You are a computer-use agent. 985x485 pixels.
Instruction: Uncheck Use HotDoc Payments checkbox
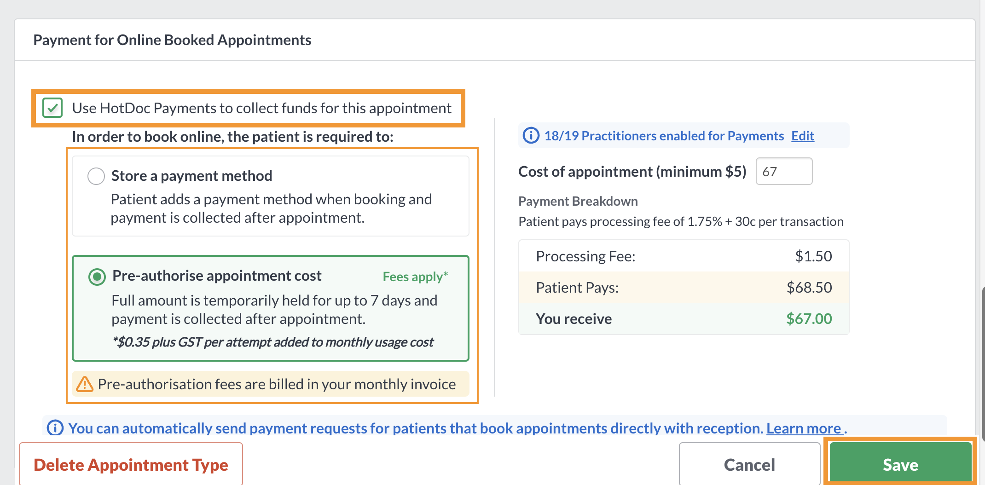click(52, 108)
